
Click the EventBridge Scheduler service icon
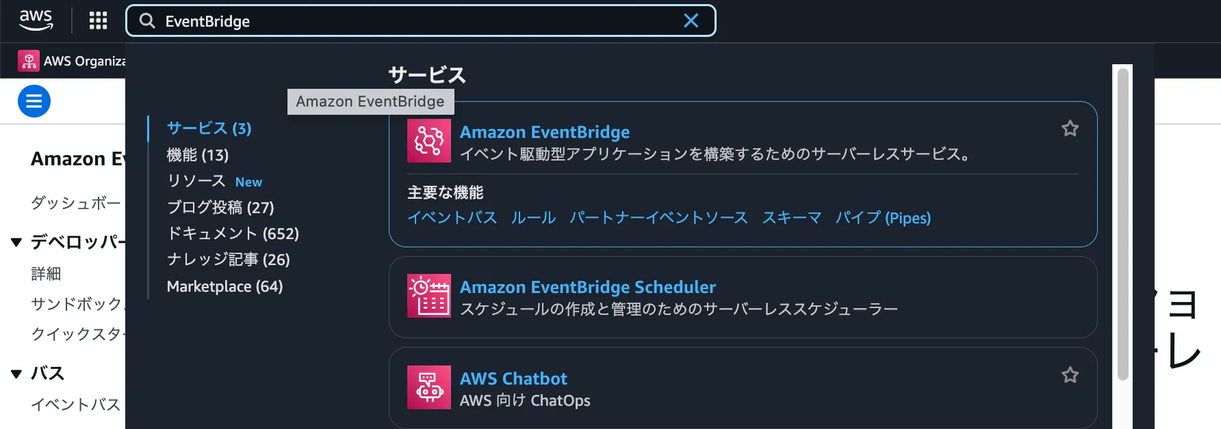[429, 296]
